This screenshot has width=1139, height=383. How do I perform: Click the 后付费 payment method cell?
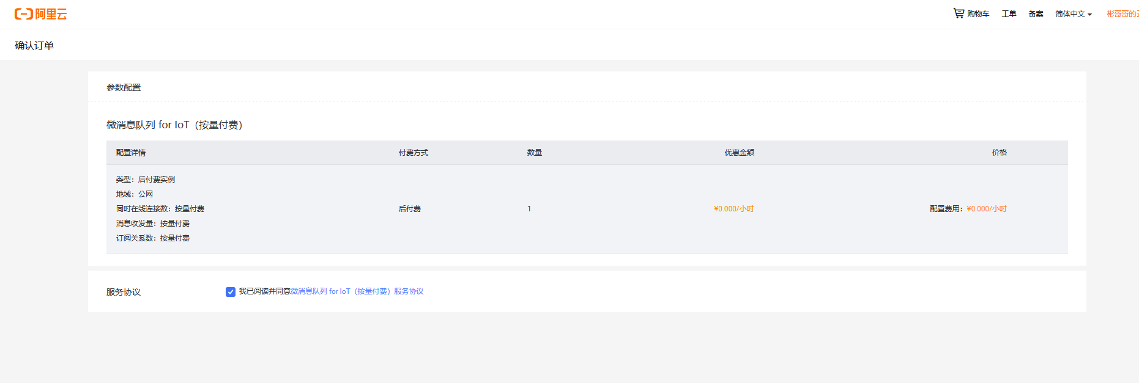[x=410, y=209]
